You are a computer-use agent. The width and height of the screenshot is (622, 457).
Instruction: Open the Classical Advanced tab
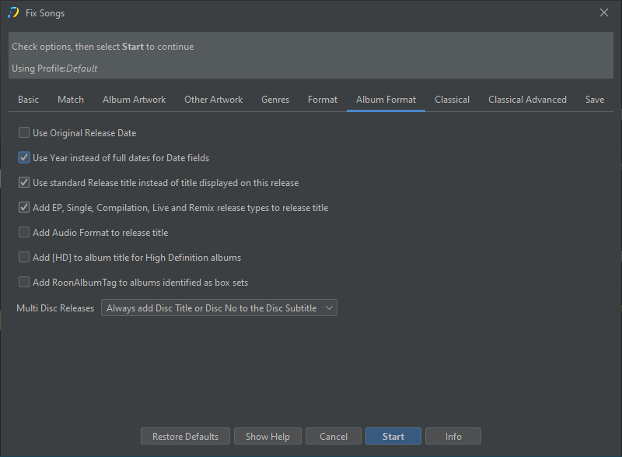(527, 100)
